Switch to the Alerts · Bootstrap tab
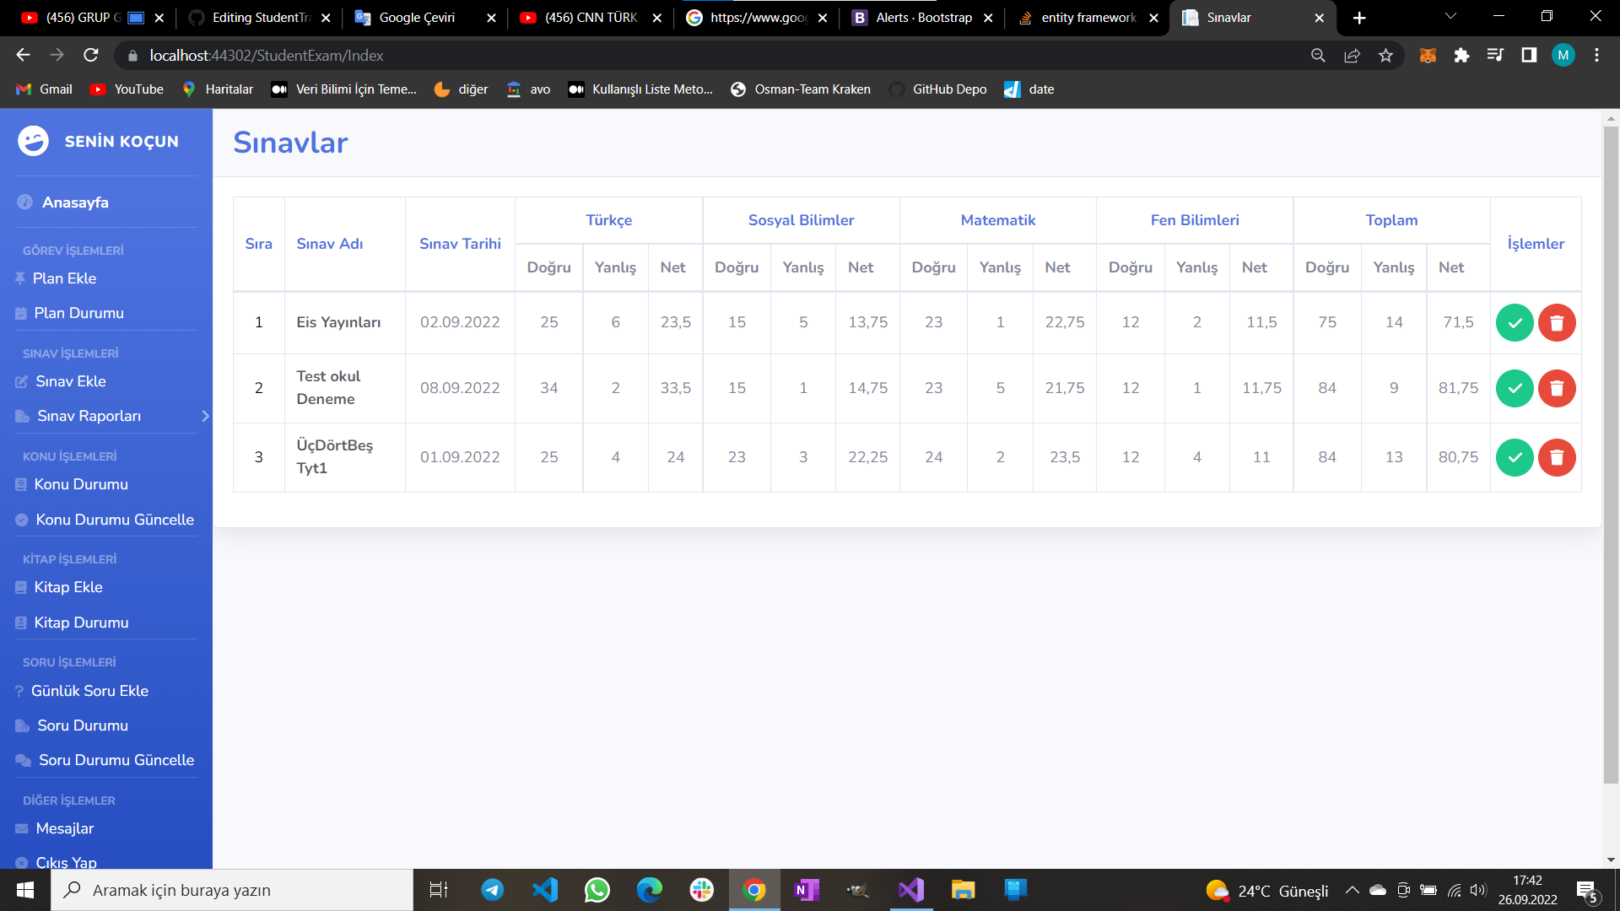The height and width of the screenshot is (911, 1620). pyautogui.click(x=922, y=18)
